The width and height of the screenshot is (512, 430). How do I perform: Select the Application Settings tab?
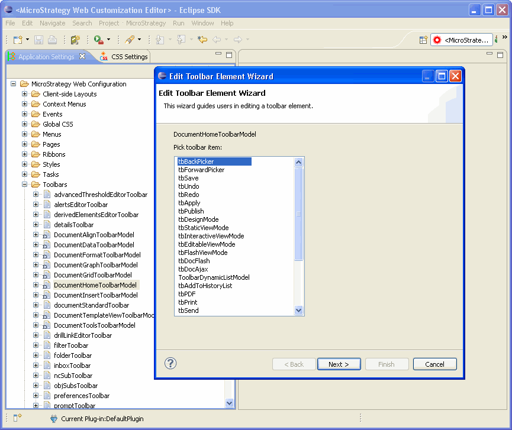pos(46,56)
